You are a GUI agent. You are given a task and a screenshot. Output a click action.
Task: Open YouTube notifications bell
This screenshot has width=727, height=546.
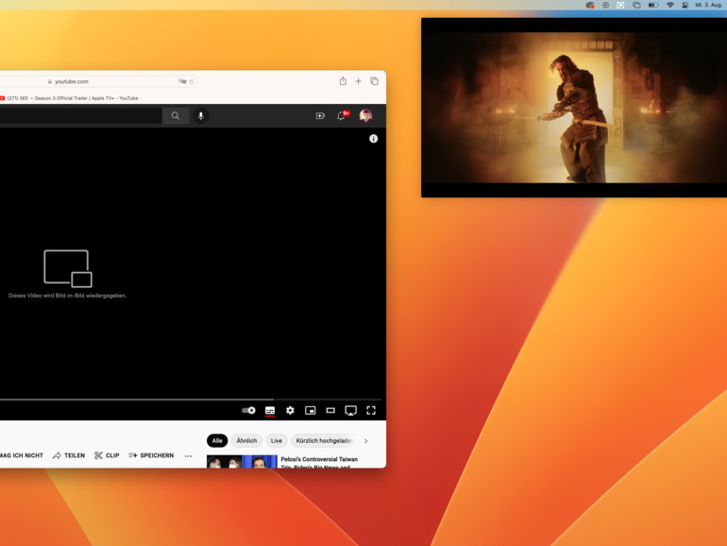pyautogui.click(x=341, y=115)
